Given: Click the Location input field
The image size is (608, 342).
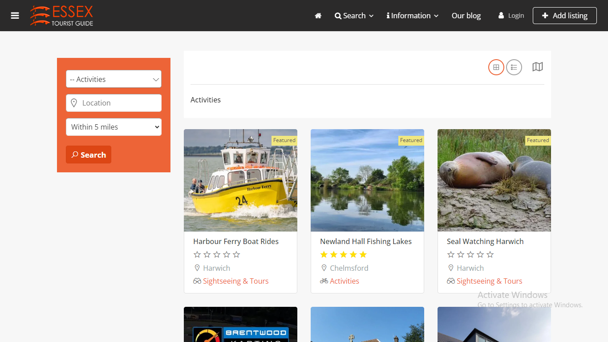Looking at the screenshot, I should tap(118, 103).
